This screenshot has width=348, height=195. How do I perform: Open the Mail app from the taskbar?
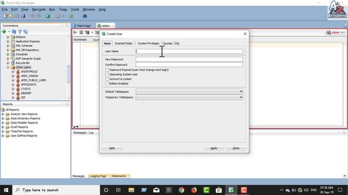[156, 190]
